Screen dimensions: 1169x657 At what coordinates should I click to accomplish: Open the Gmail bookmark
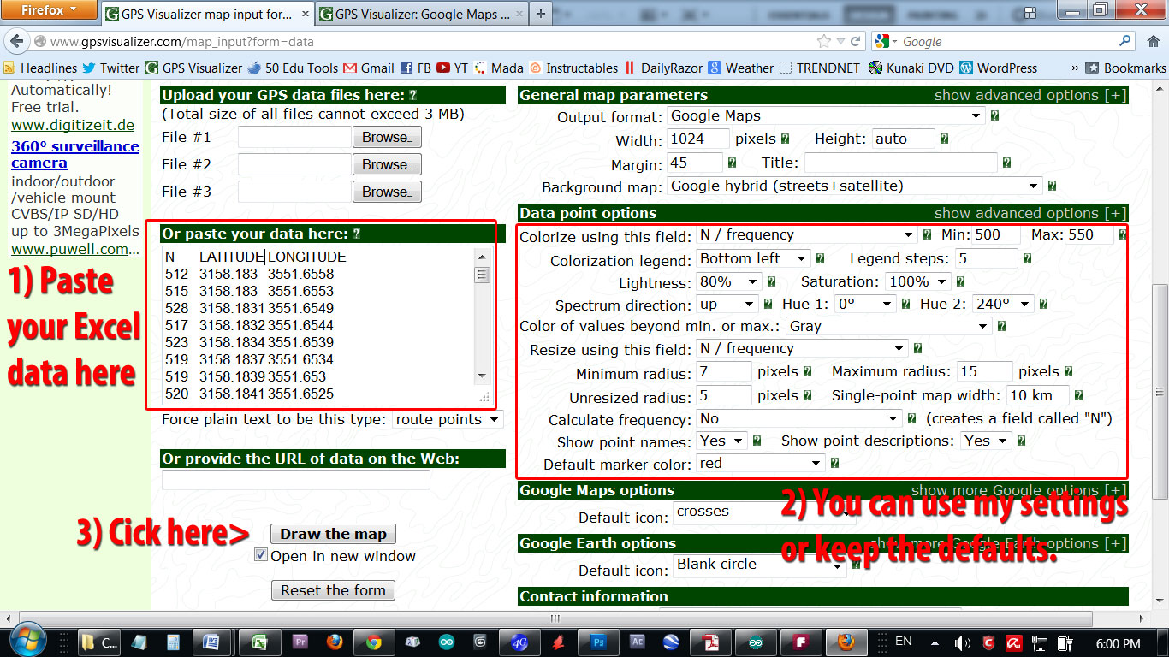point(369,68)
